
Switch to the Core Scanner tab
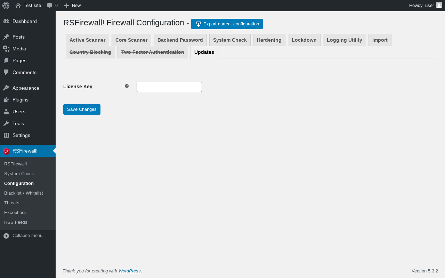(131, 40)
